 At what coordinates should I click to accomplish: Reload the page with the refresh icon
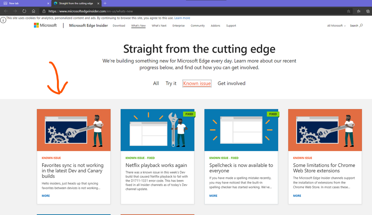click(x=24, y=11)
